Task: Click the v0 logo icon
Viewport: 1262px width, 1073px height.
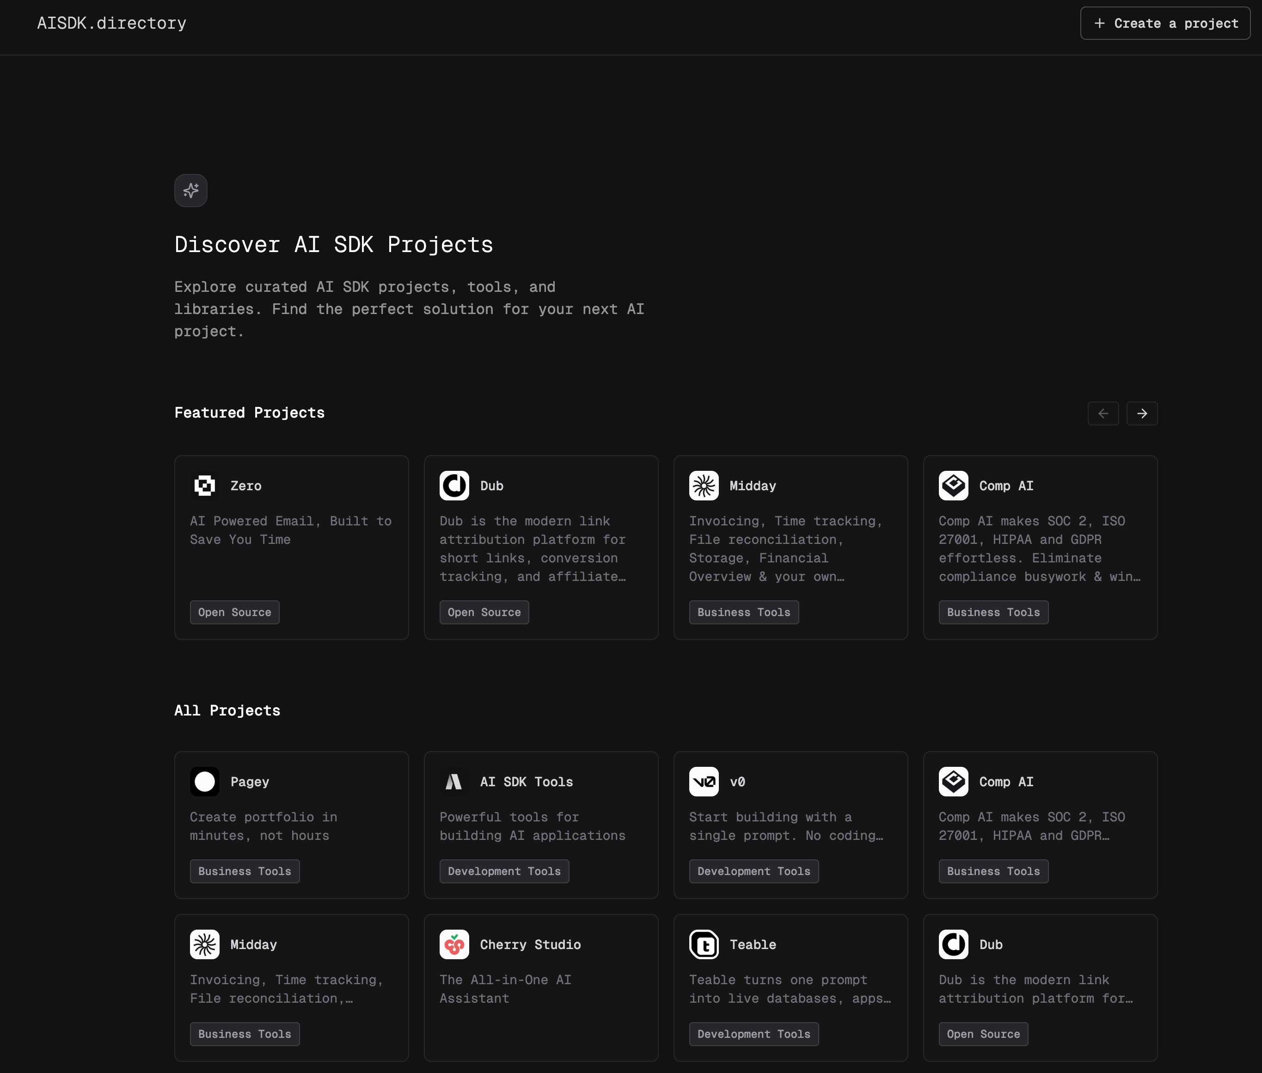Action: (x=704, y=782)
